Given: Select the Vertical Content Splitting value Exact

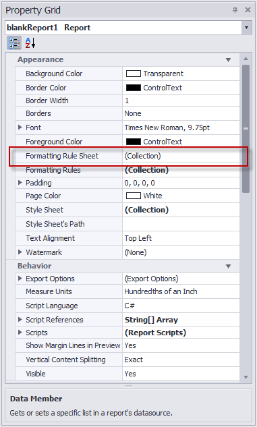Looking at the screenshot, I should 181,360.
